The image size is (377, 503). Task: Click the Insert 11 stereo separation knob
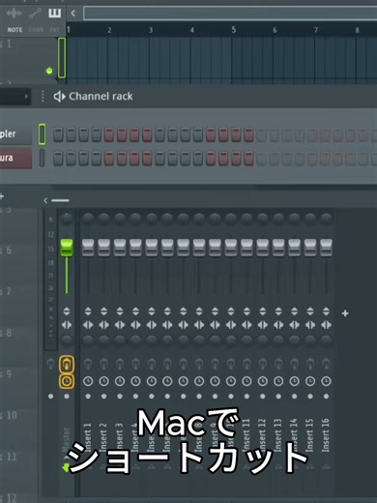click(246, 340)
